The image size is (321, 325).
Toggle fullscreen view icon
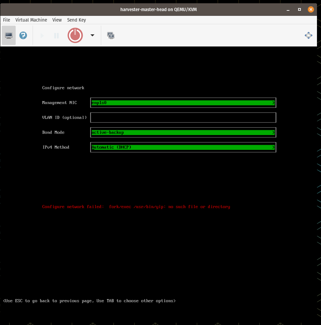click(308, 35)
